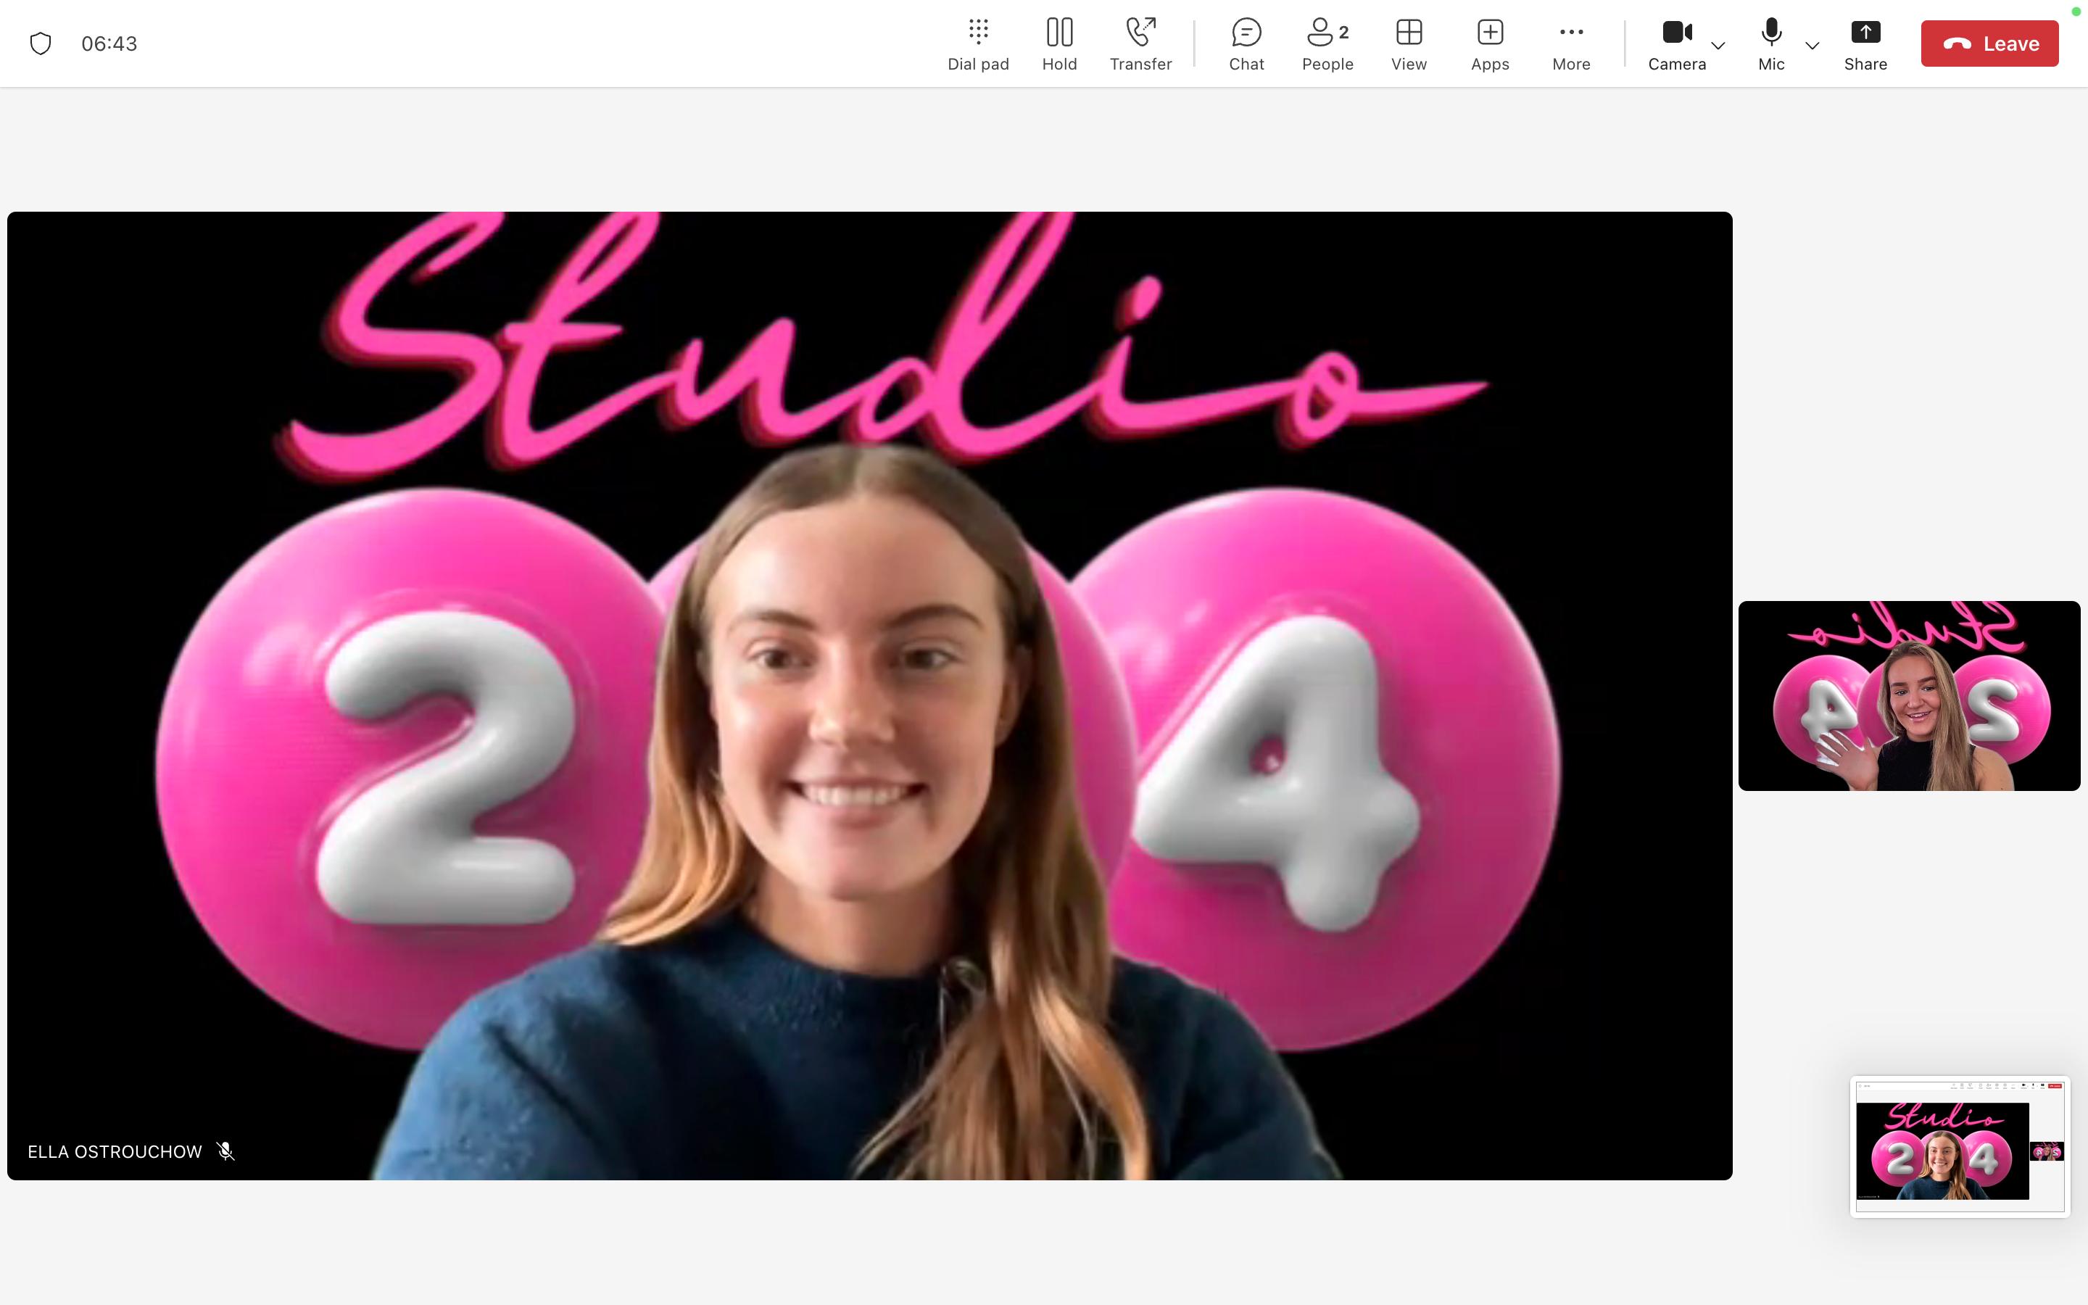
Task: Leave the call
Action: tap(1989, 44)
